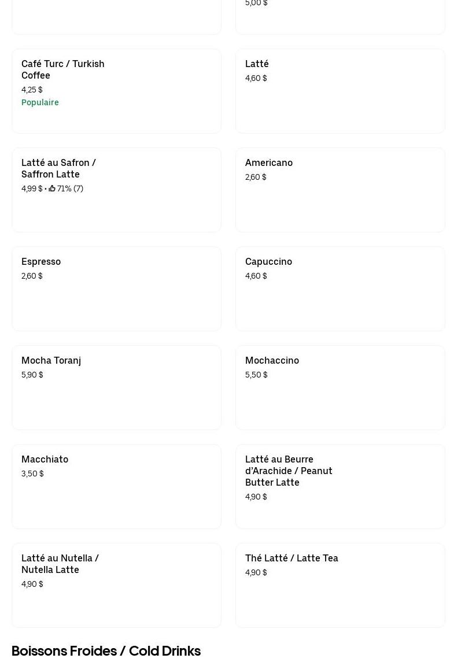Select the Espresso menu card

point(116,289)
